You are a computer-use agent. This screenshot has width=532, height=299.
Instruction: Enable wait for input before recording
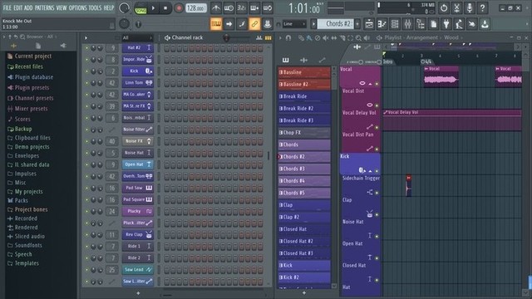pos(229,7)
